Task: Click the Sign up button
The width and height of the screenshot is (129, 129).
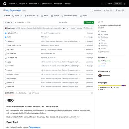Action: coord(118,4)
